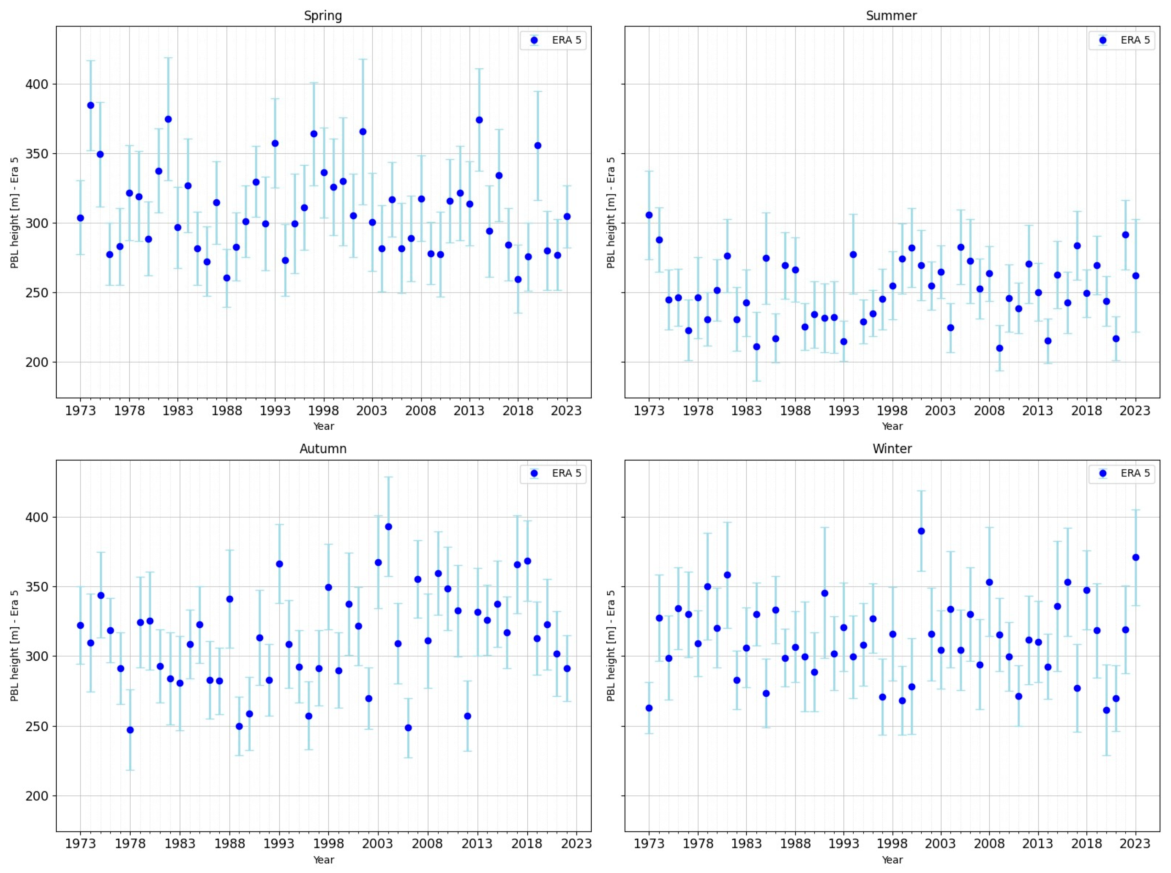Click the ERA 5 legend marker in Spring plot
Image resolution: width=1171 pixels, height=873 pixels.
[x=534, y=40]
